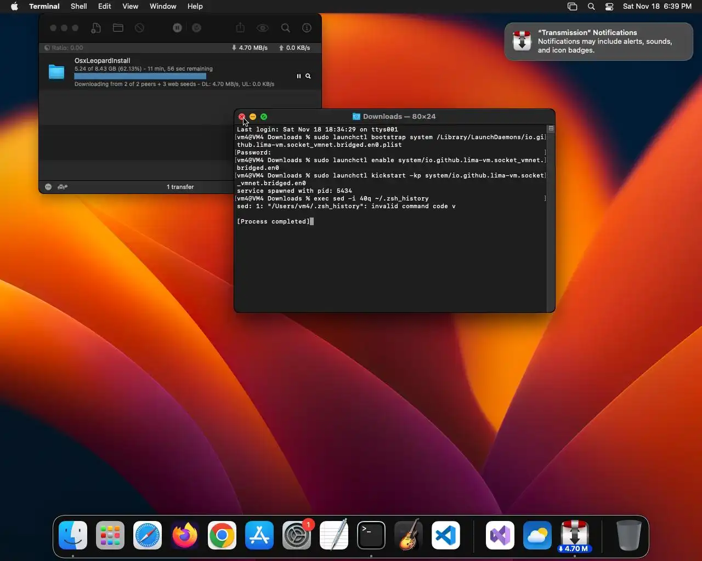Click "Downloading from 2 of 2 peers" status text
Viewport: 702px width, 561px height.
(x=174, y=84)
